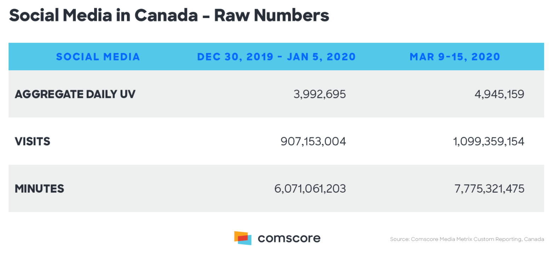This screenshot has height=258, width=552.
Task: Click the comscore wordmark text
Action: (289, 238)
